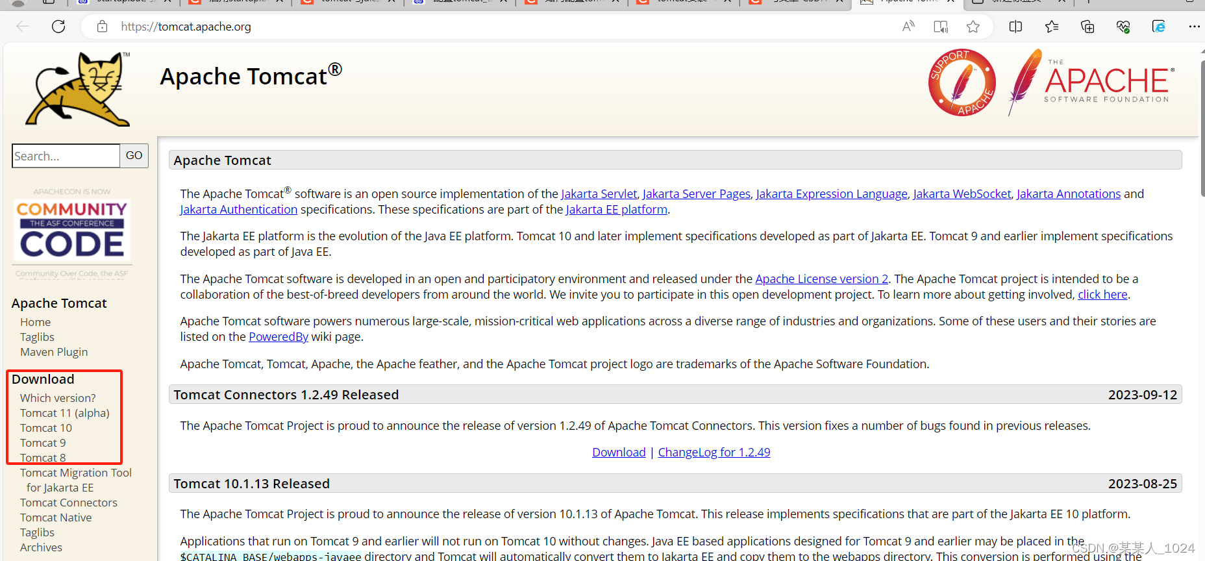Open the Settings and more menu
This screenshot has width=1205, height=561.
point(1194,27)
